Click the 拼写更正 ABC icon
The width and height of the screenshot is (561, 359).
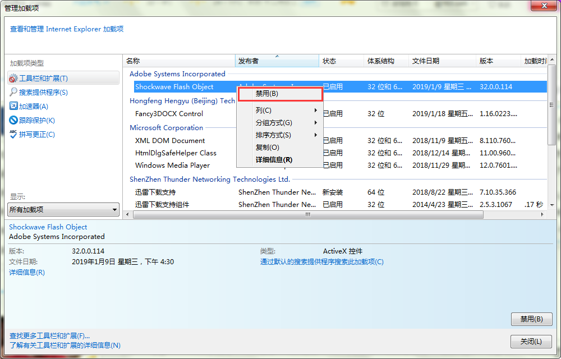(13, 134)
